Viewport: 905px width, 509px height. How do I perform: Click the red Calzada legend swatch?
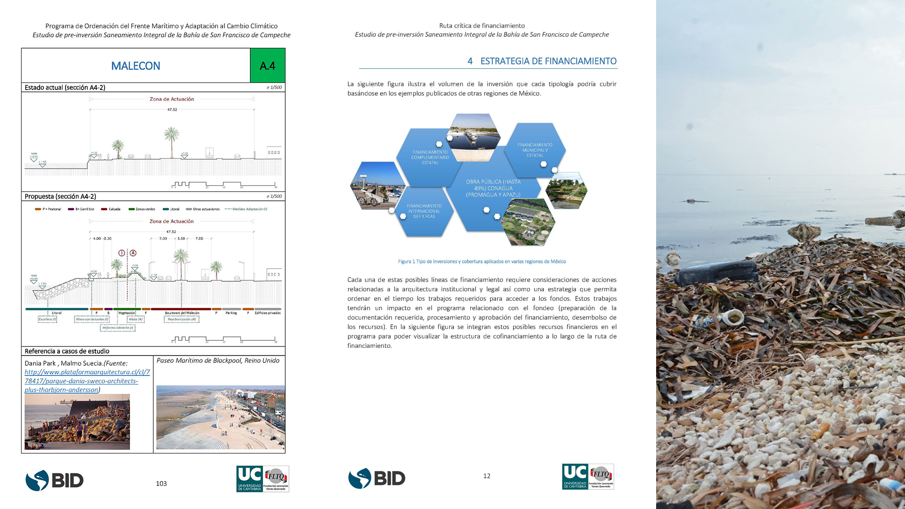coord(104,209)
